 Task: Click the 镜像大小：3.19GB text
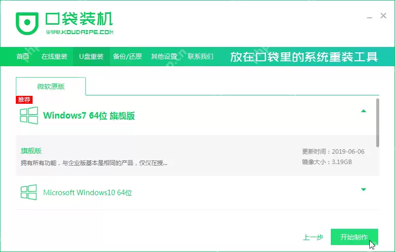click(327, 162)
